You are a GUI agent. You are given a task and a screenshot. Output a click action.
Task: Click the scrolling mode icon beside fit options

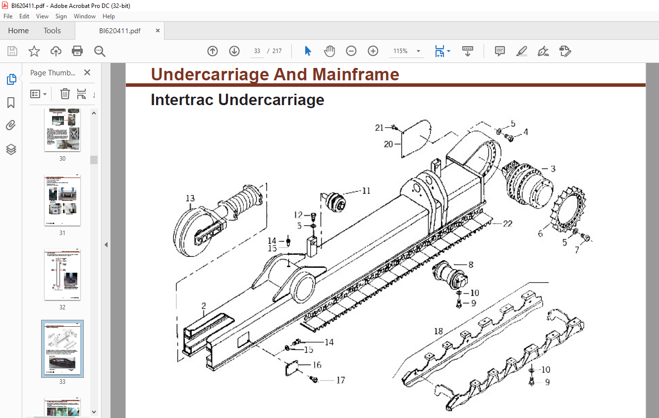[468, 51]
